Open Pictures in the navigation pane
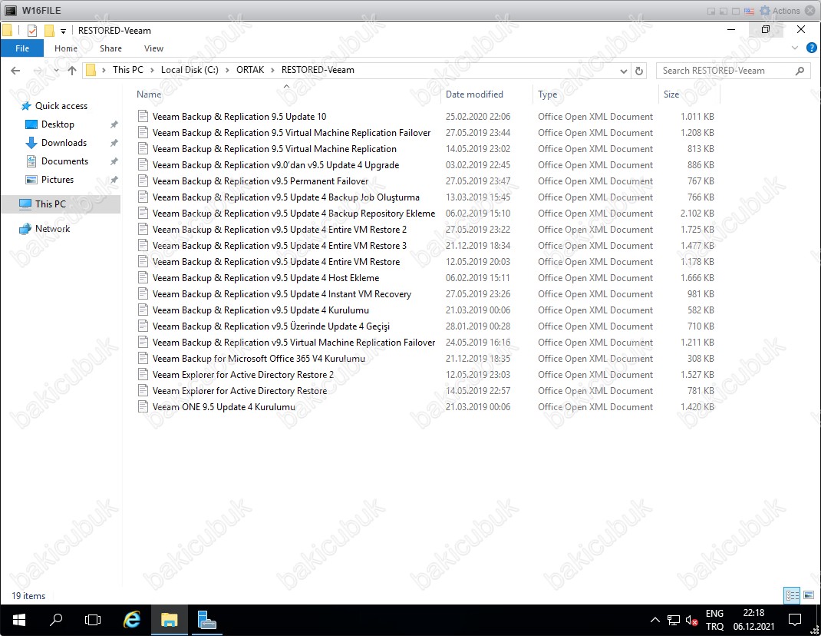Image resolution: width=821 pixels, height=636 pixels. point(58,179)
